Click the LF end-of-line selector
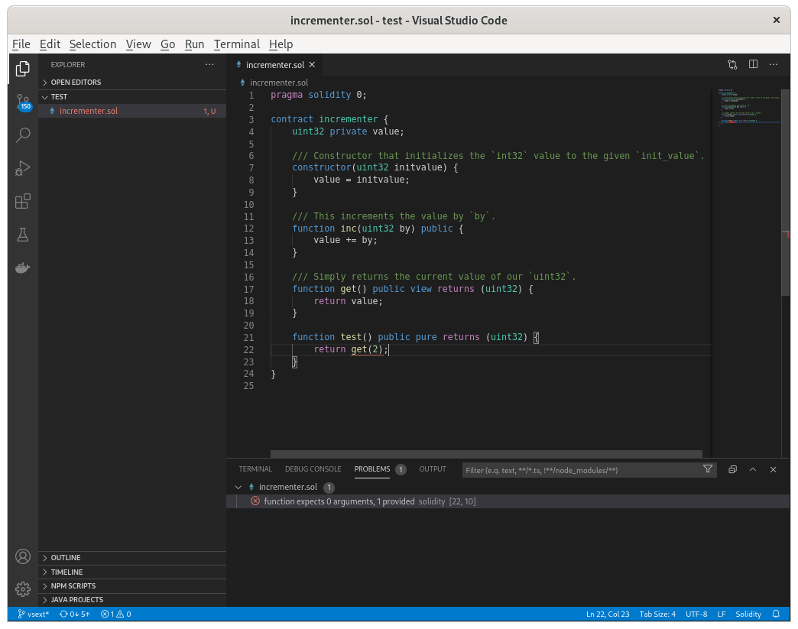 pos(721,614)
